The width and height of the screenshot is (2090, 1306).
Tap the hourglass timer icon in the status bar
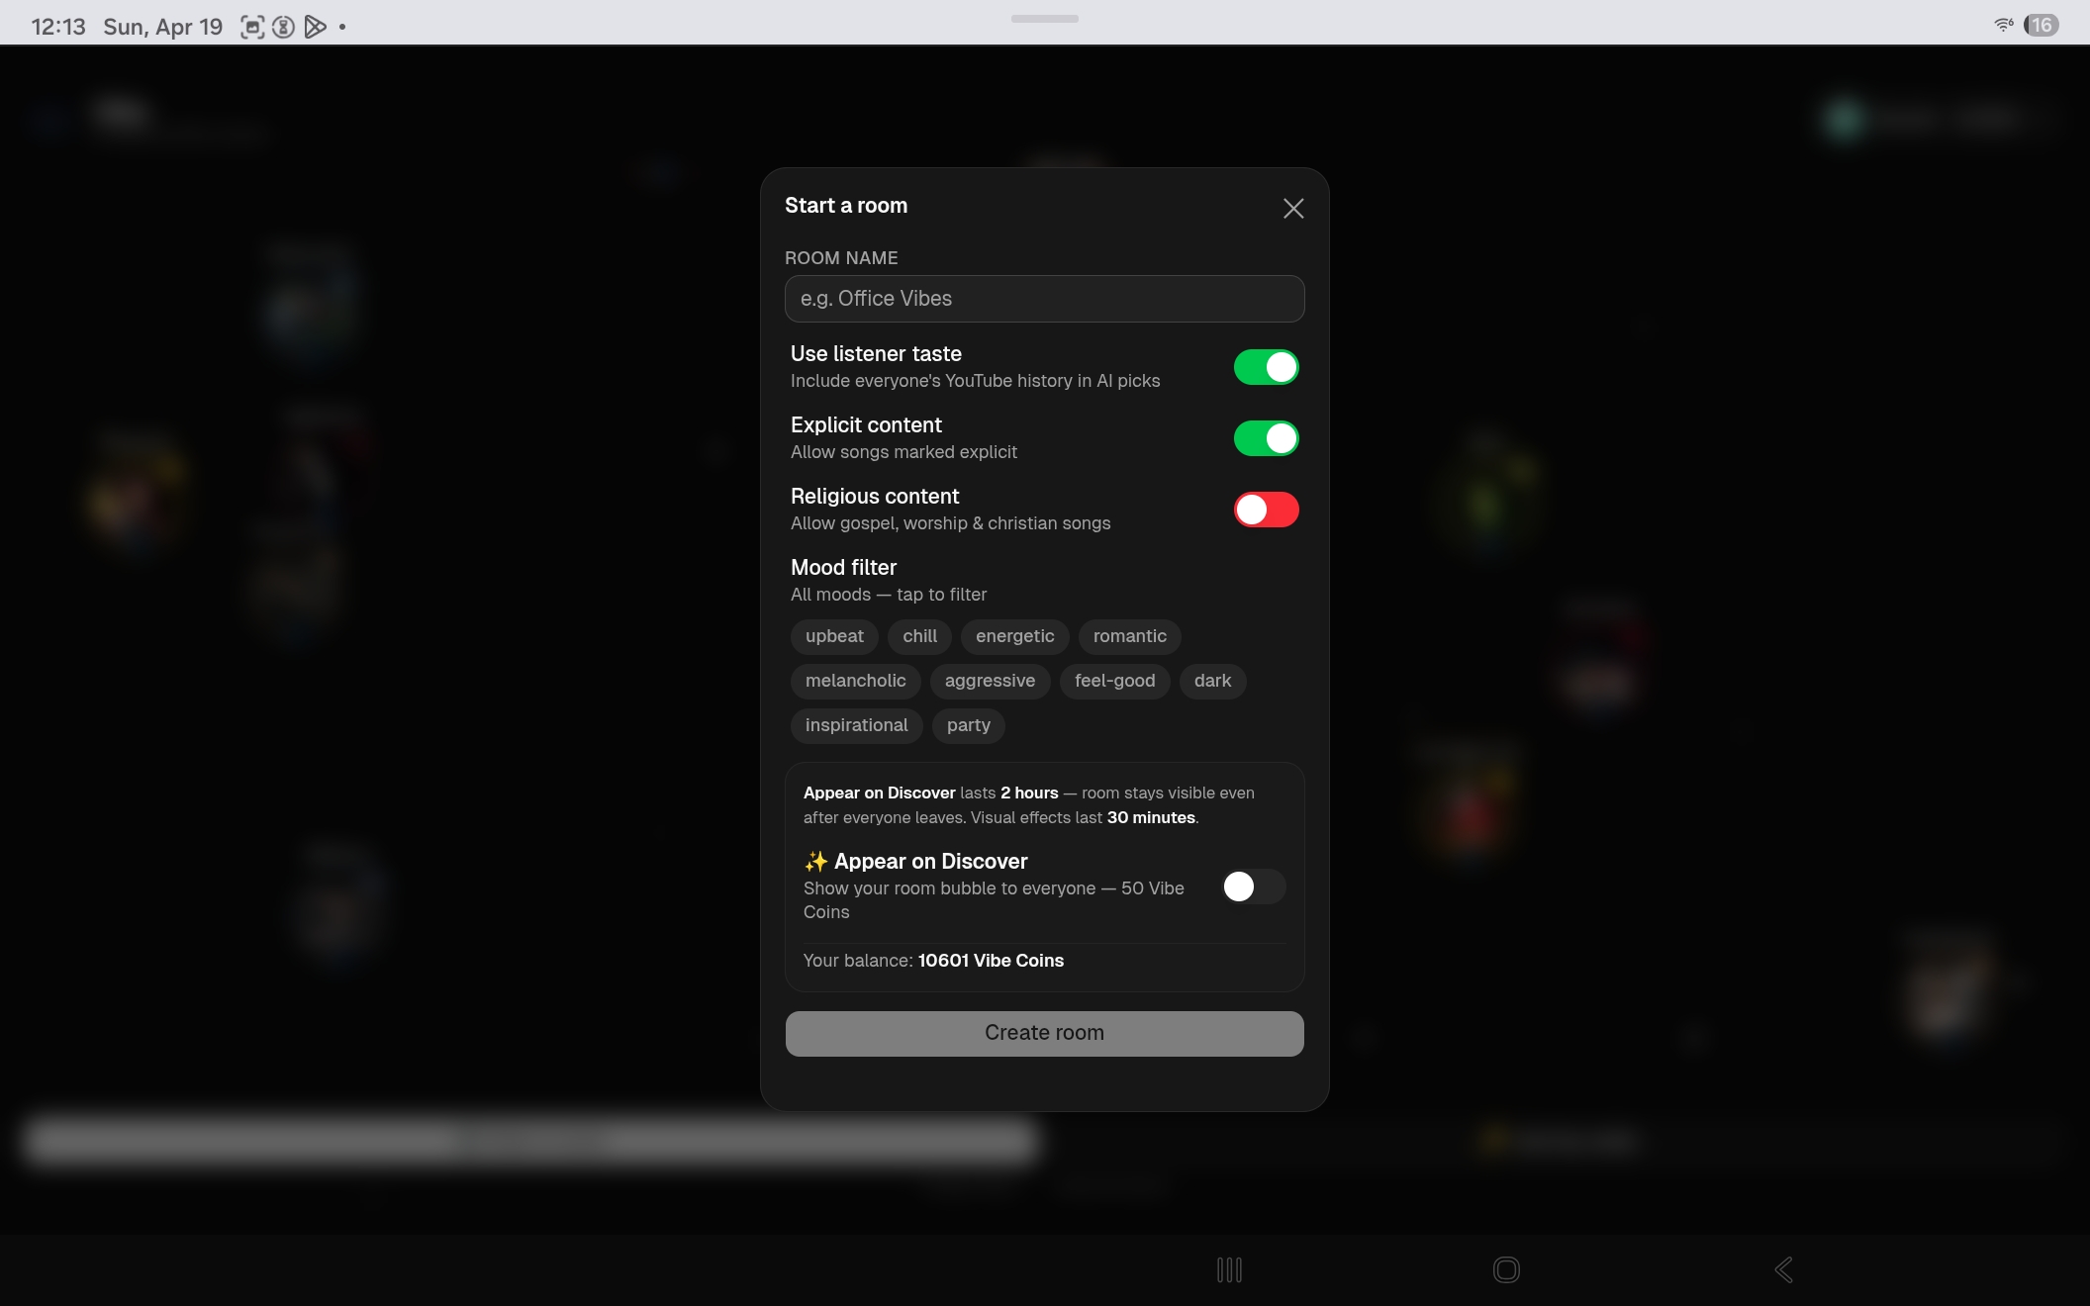pos(283,26)
